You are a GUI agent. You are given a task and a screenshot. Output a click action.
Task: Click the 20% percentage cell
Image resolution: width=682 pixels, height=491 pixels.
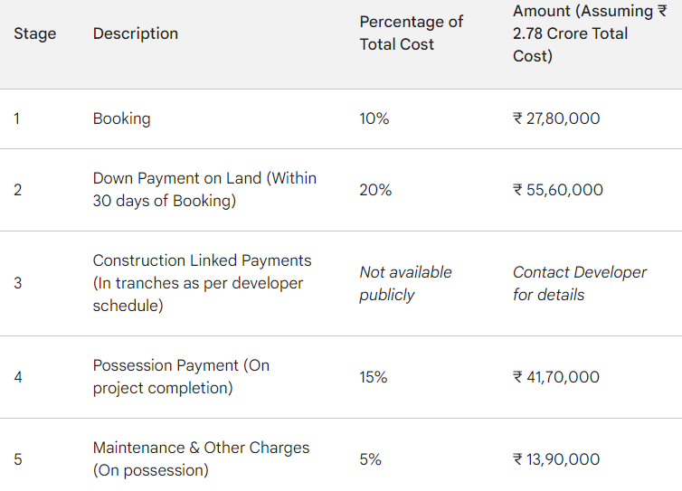coord(375,190)
